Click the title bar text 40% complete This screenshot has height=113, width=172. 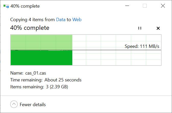coord(25,6)
